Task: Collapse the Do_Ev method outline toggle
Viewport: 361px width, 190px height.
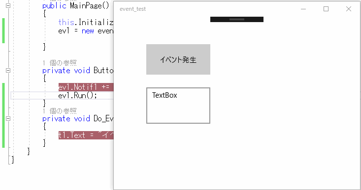Action: [x=8, y=119]
